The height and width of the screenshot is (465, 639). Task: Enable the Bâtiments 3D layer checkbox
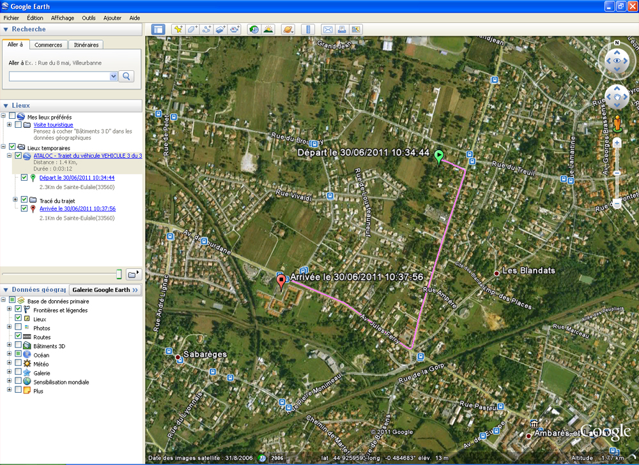pyautogui.click(x=19, y=346)
